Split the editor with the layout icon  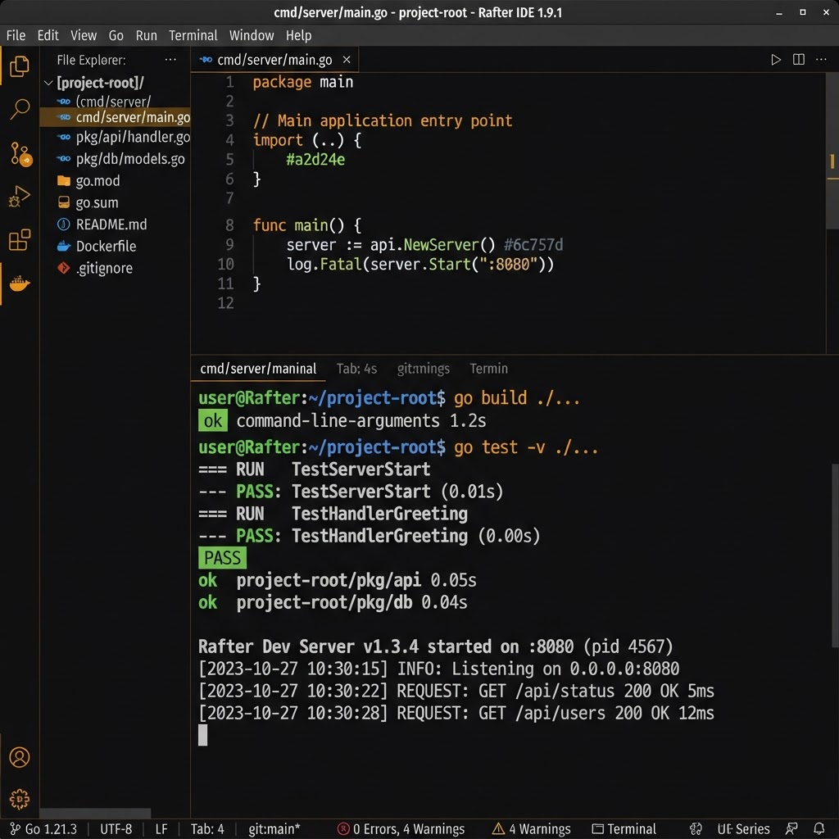[x=798, y=59]
